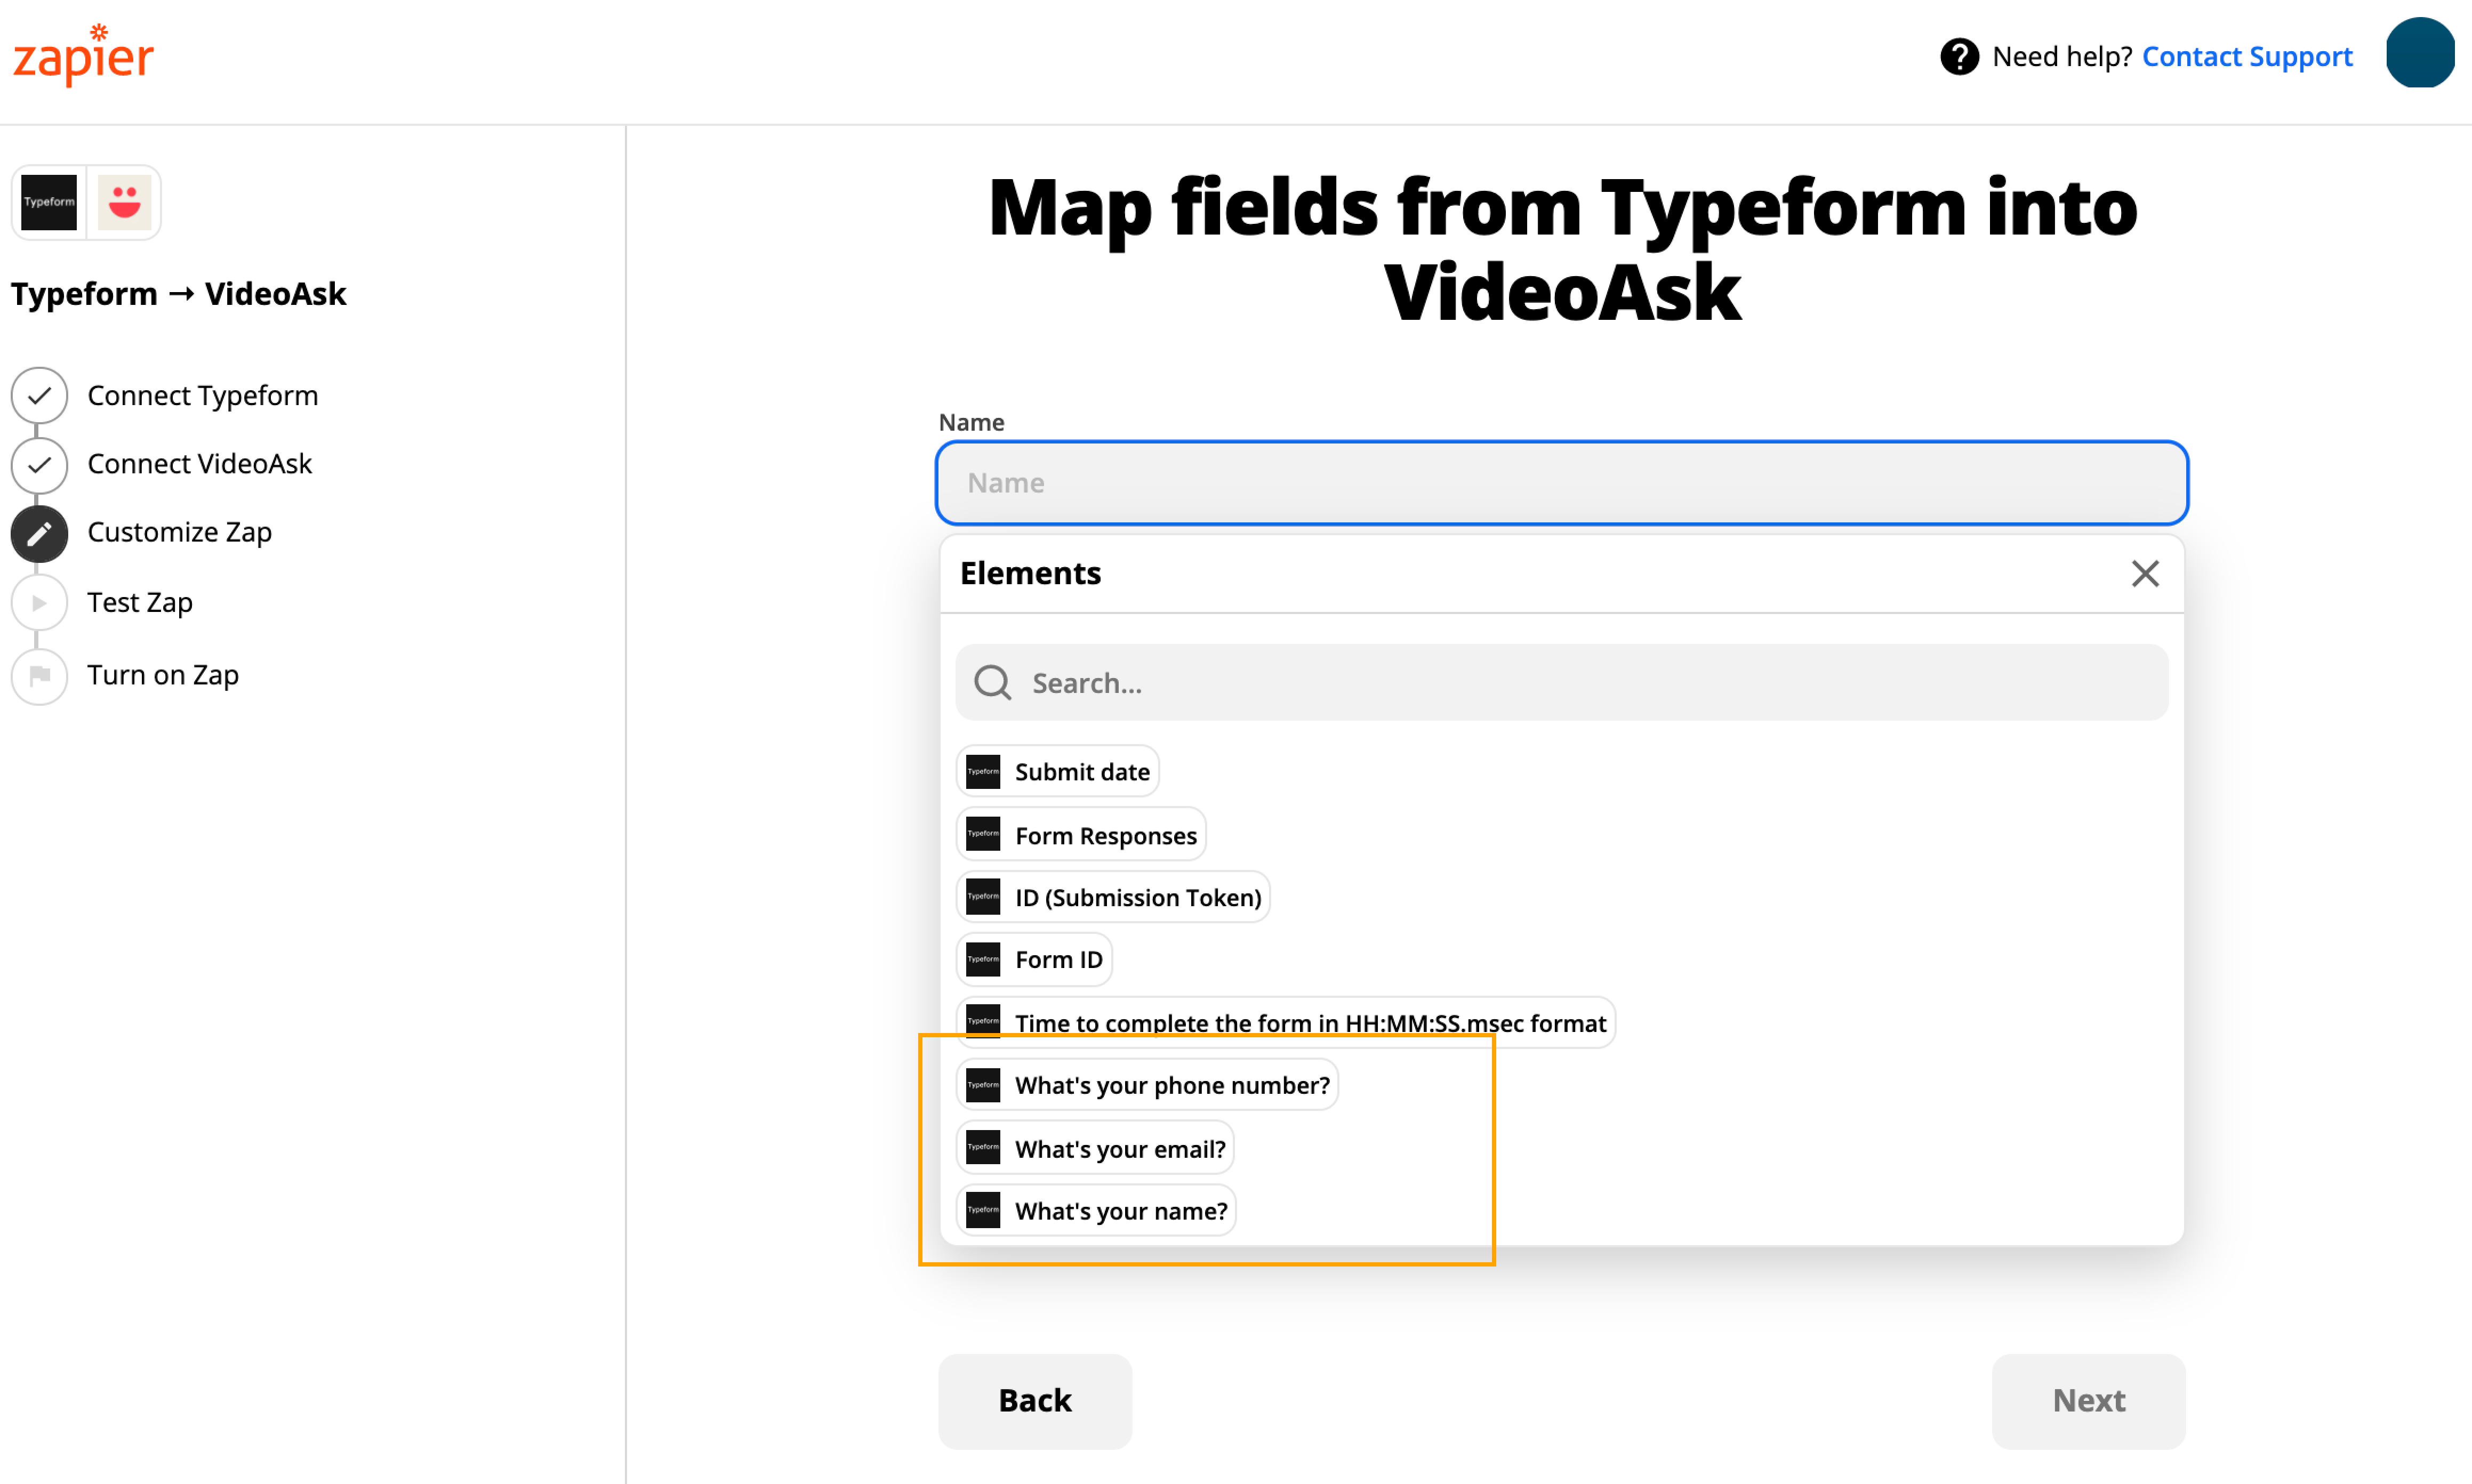Click the Customize Zap pencil icon
The height and width of the screenshot is (1484, 2472).
39,534
